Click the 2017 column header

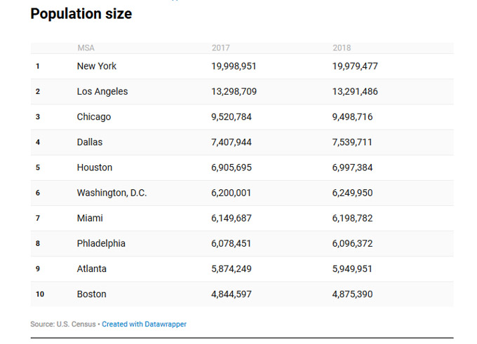220,48
